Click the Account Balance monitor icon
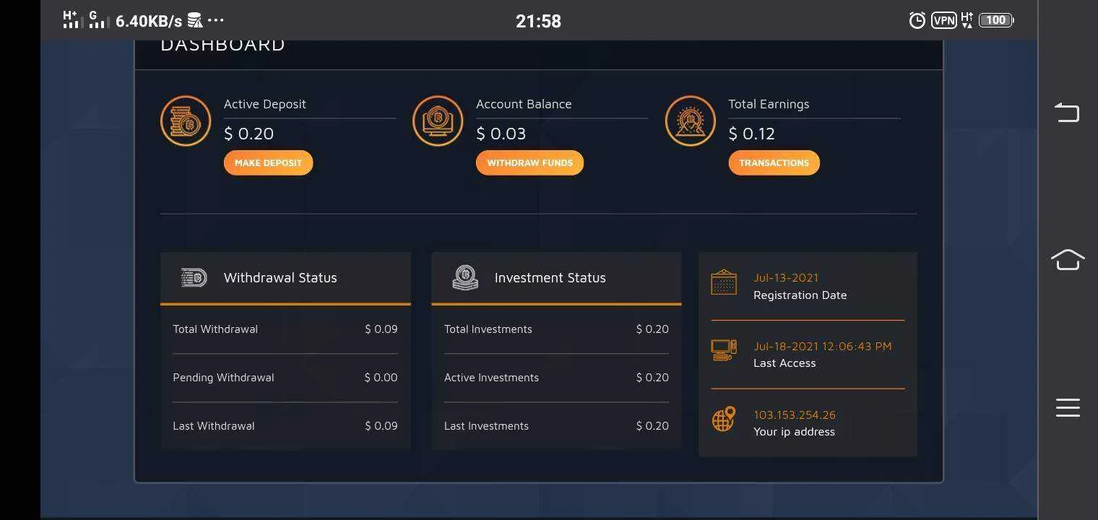The image size is (1098, 520). pyautogui.click(x=438, y=121)
